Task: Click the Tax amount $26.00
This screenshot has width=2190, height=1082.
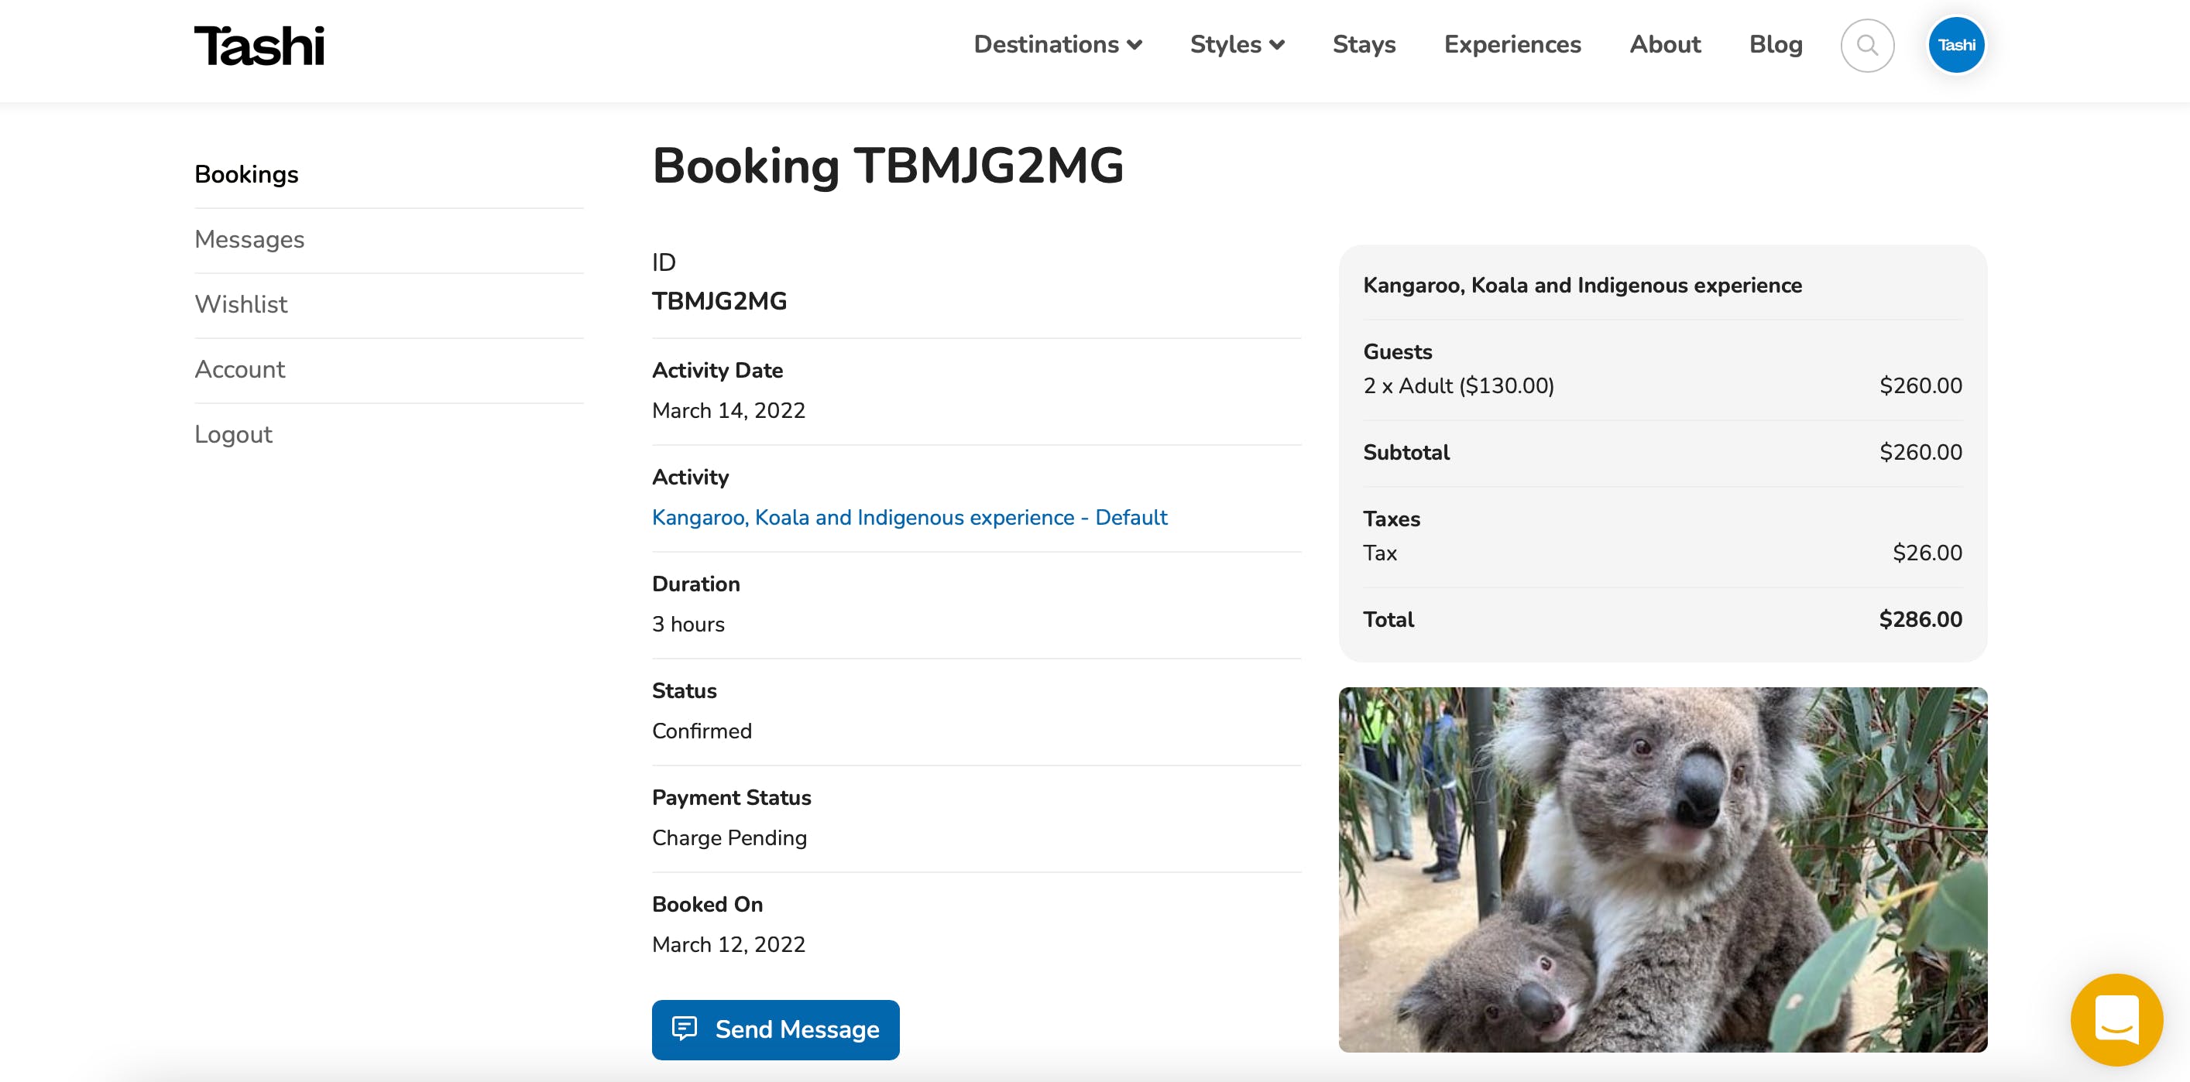Action: [x=1927, y=553]
